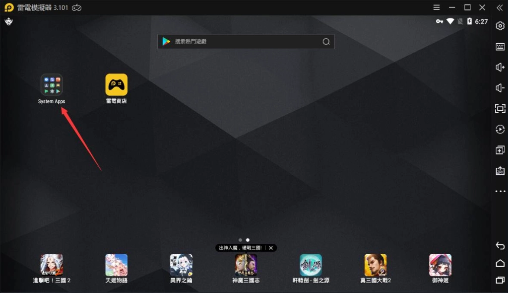Decrease the emulator volume
This screenshot has height=293, width=508.
tap(500, 88)
